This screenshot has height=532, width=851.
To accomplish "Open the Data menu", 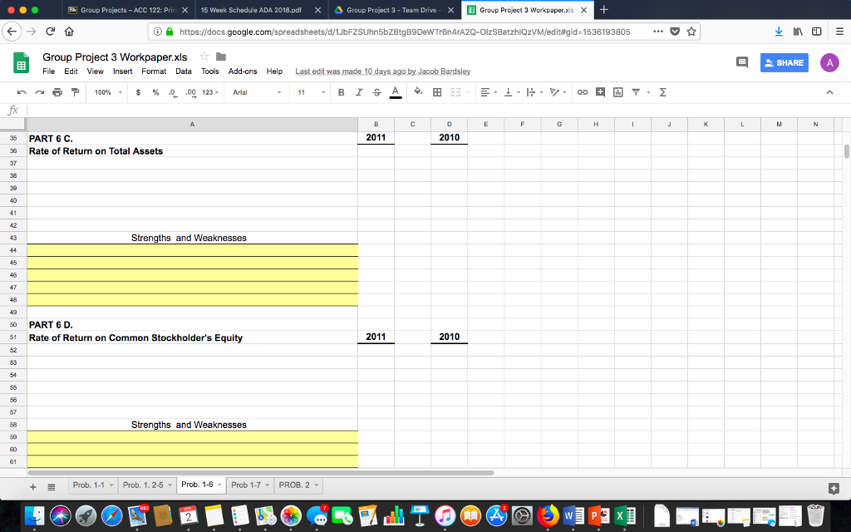I will [184, 71].
